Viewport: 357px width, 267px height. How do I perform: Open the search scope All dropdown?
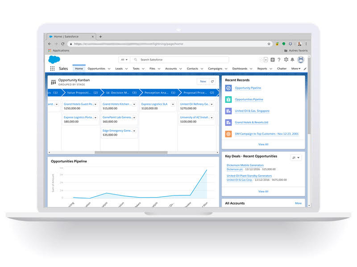tap(124, 60)
